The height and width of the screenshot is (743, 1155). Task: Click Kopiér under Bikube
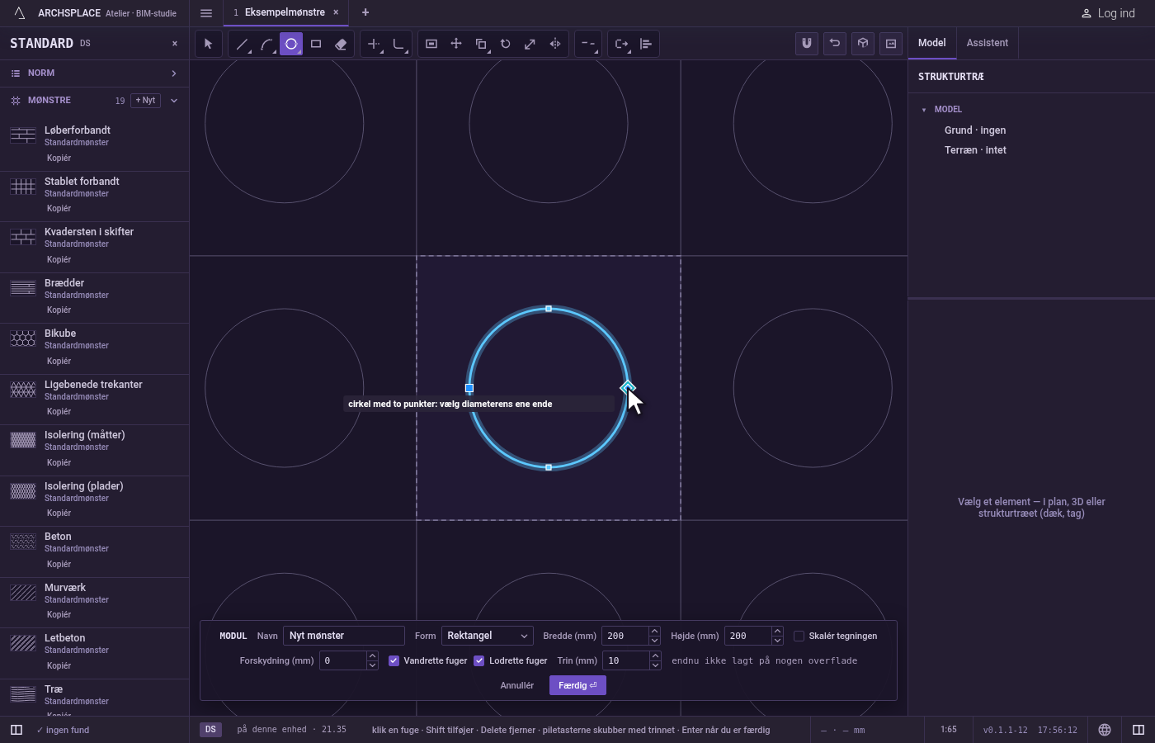tap(59, 361)
